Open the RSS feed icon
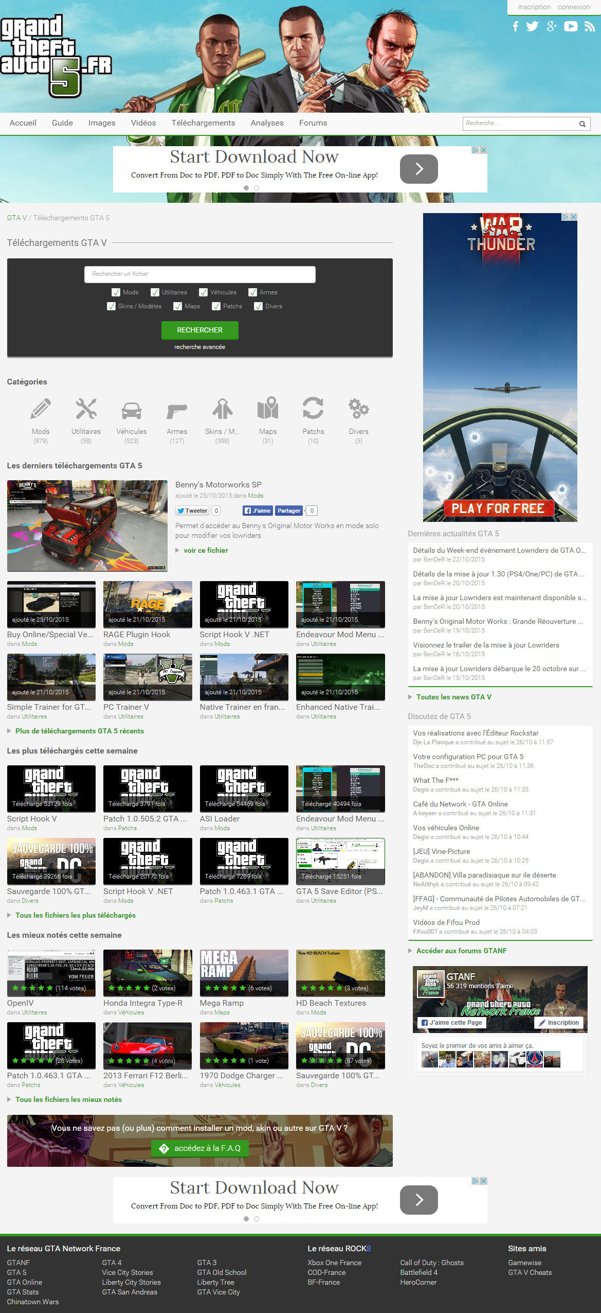This screenshot has width=601, height=1313. (x=590, y=26)
